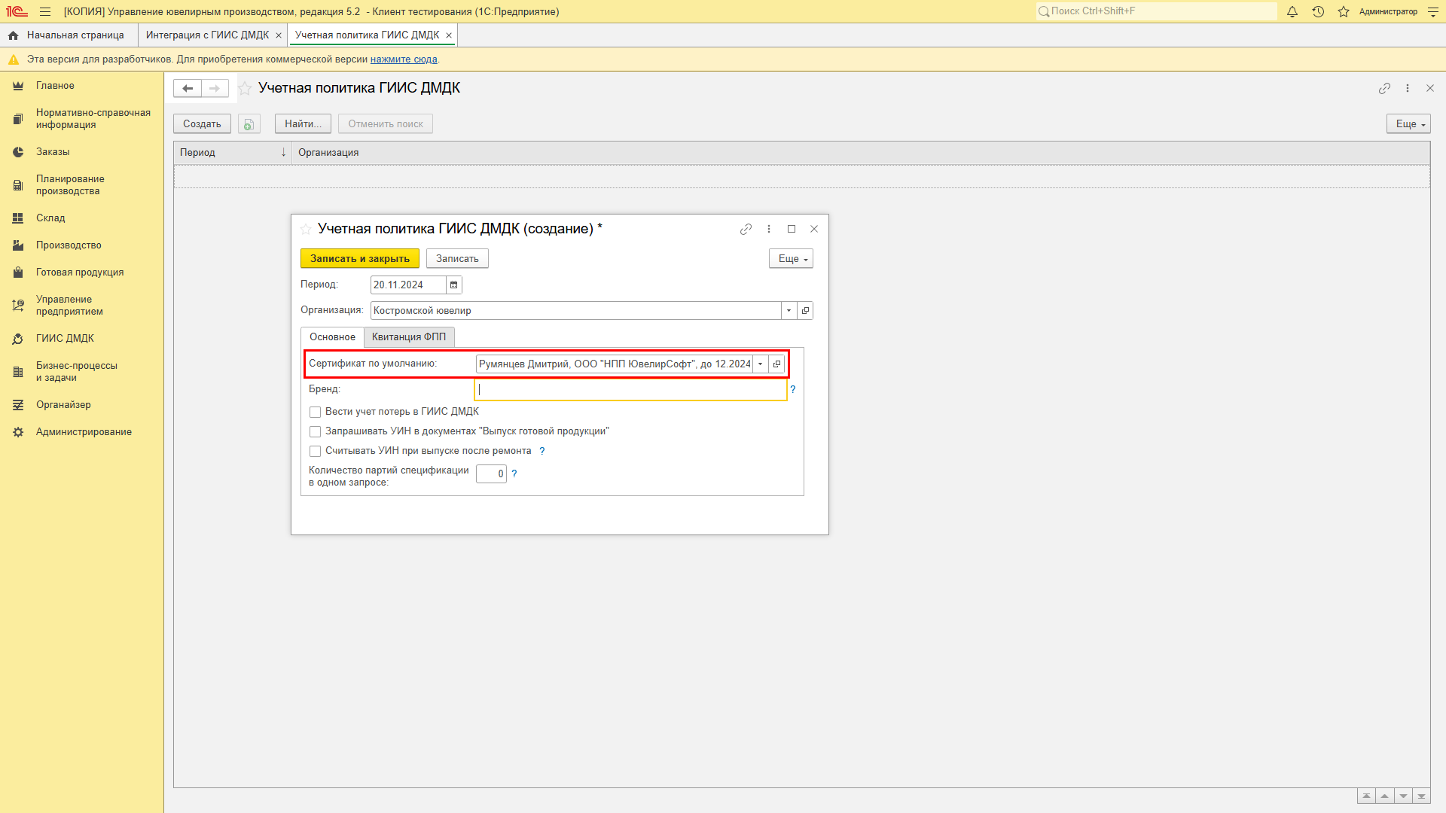
Task: Show help for Количество партий спецификации
Action: [x=514, y=474]
